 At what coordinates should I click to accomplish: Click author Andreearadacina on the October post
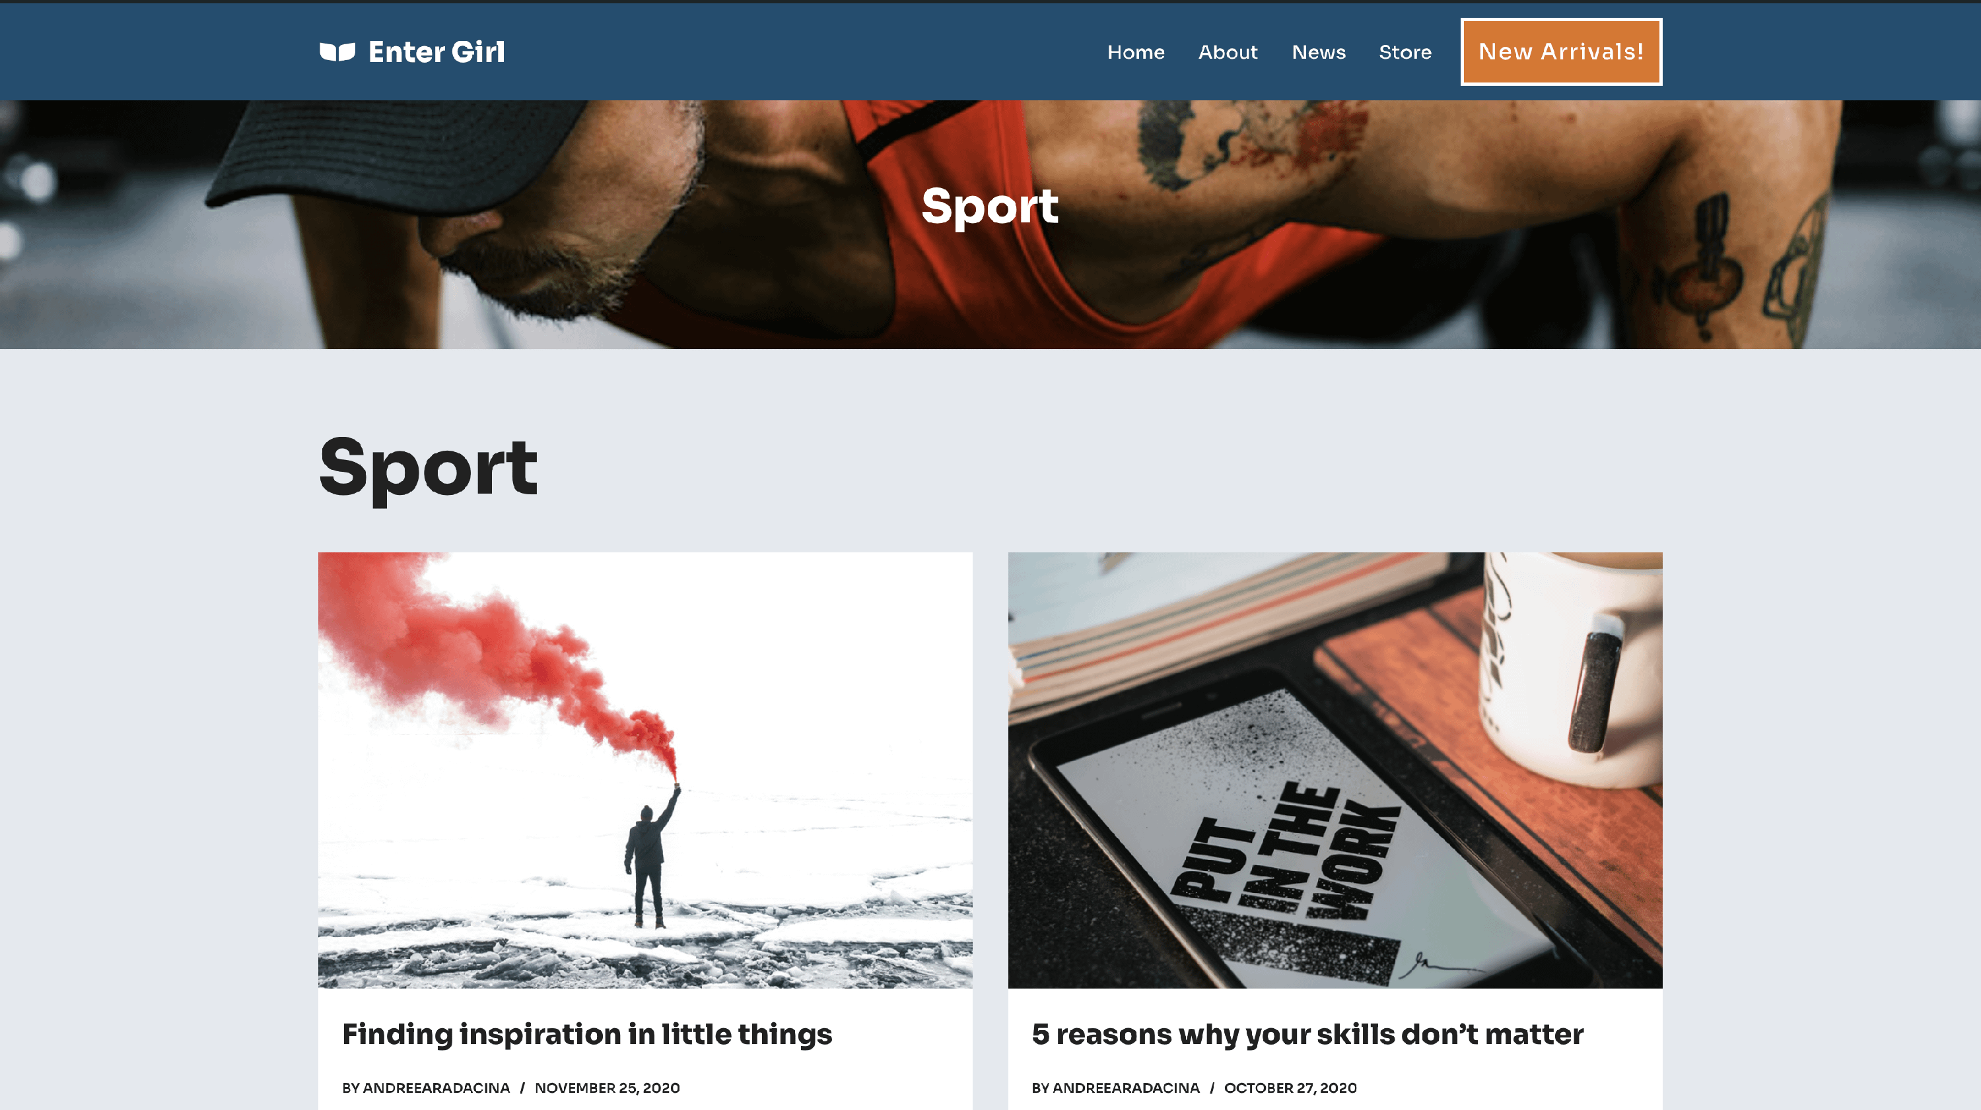tap(1126, 1088)
